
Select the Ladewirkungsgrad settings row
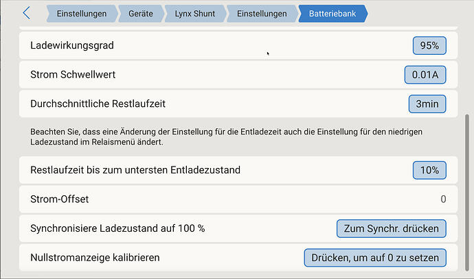coord(238,45)
